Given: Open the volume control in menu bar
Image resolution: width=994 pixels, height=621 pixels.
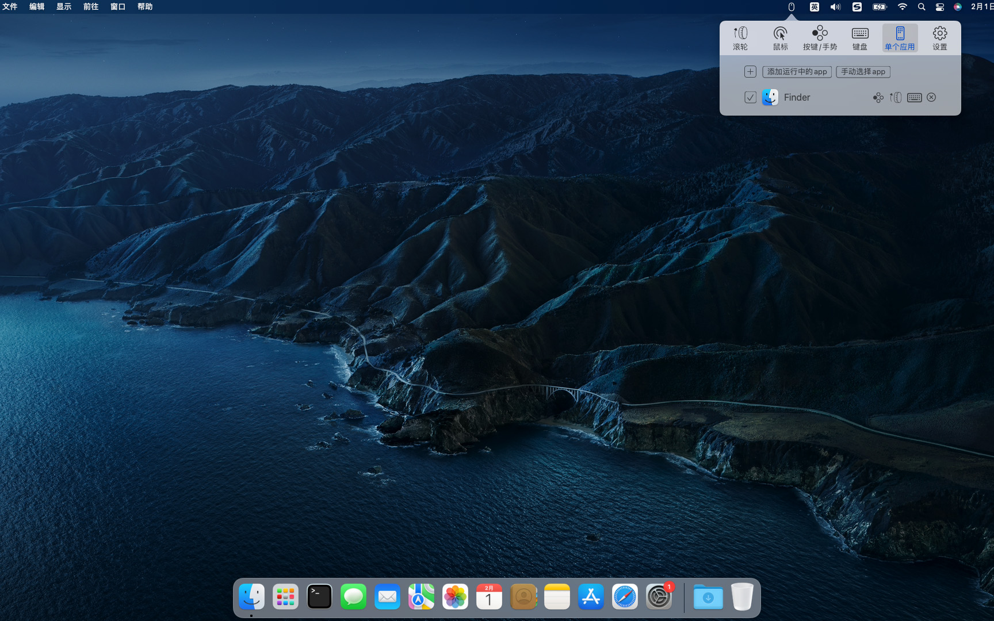Looking at the screenshot, I should point(835,7).
